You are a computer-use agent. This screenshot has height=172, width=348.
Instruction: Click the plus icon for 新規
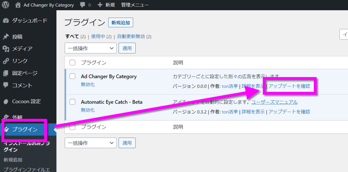pyautogui.click(x=100, y=5)
